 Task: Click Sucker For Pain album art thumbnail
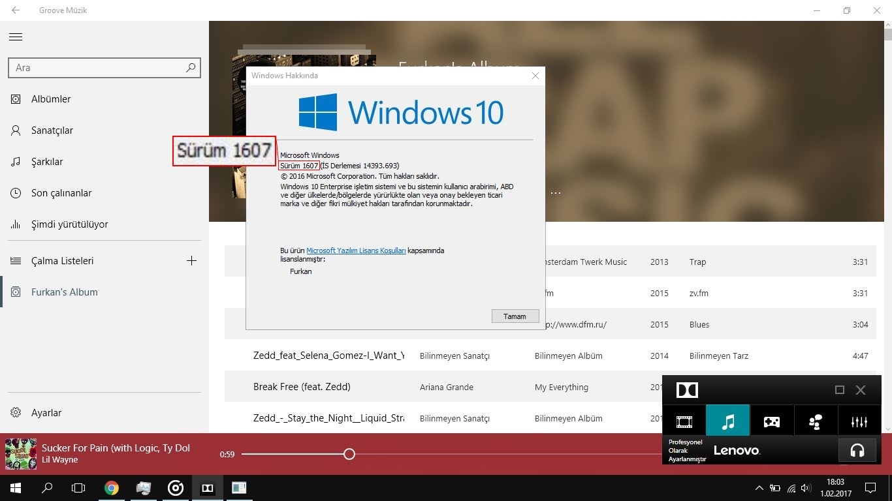pos(21,454)
